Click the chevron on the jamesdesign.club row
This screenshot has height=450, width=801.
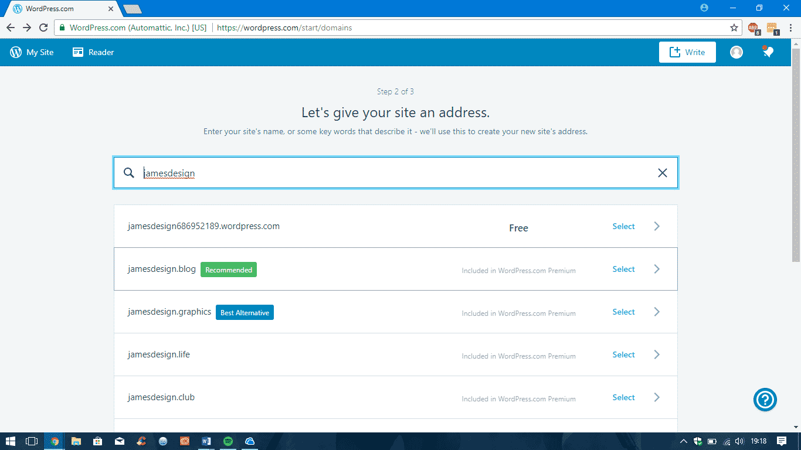(657, 397)
